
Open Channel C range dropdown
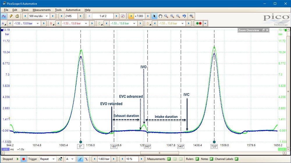pyautogui.click(x=134, y=23)
